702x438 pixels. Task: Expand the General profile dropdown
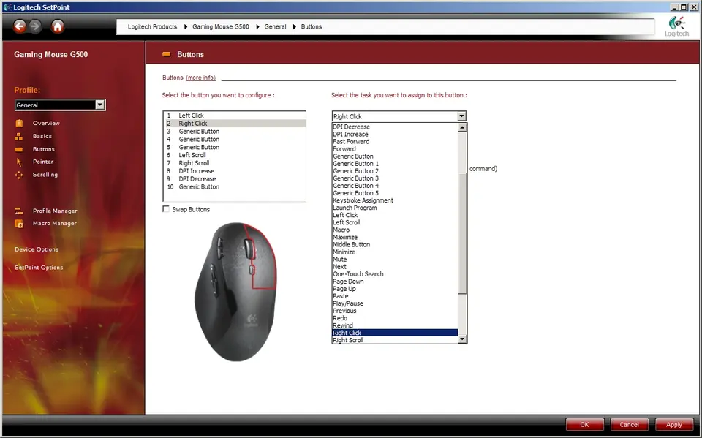[x=100, y=105]
